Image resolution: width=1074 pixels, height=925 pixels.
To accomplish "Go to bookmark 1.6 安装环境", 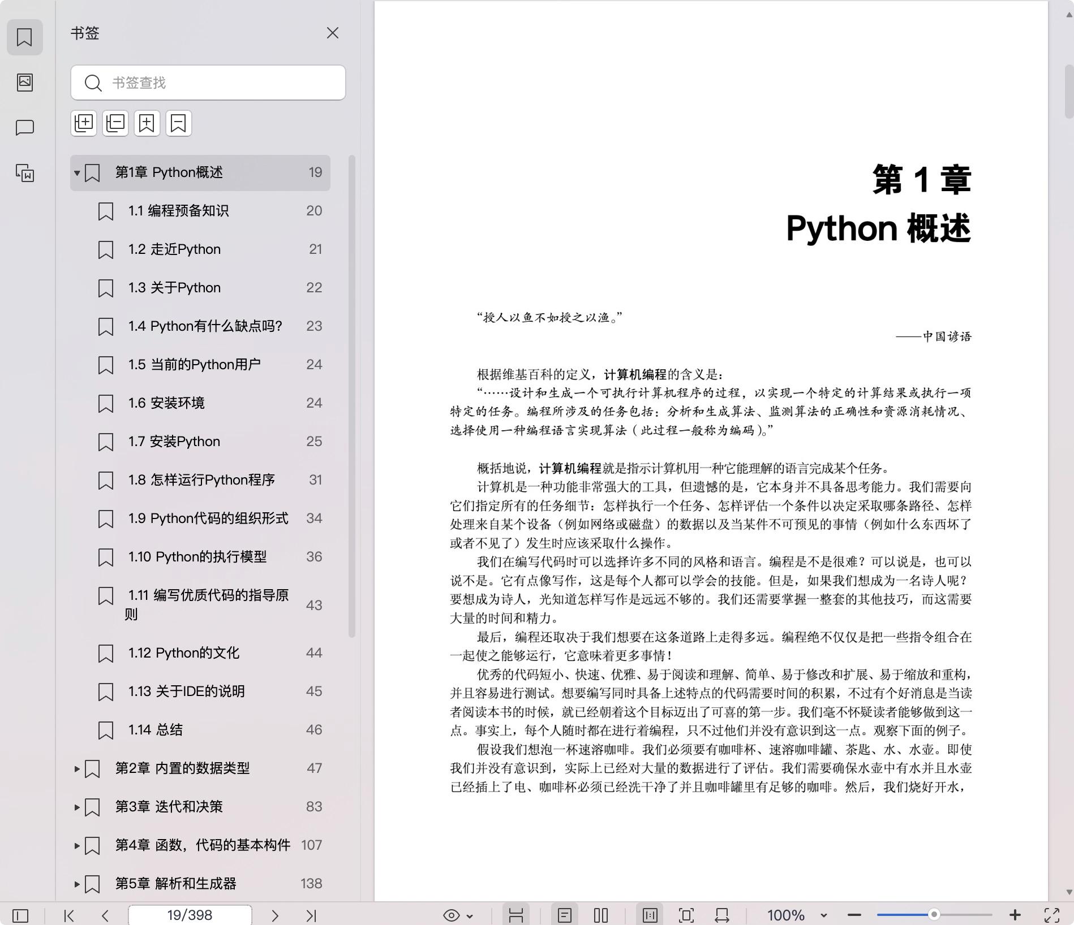I will (200, 403).
